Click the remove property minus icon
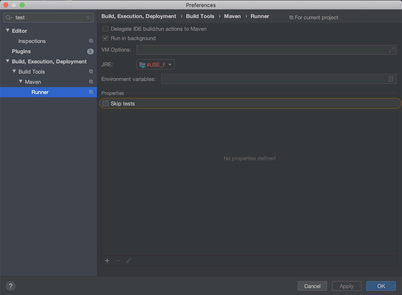 [x=118, y=260]
